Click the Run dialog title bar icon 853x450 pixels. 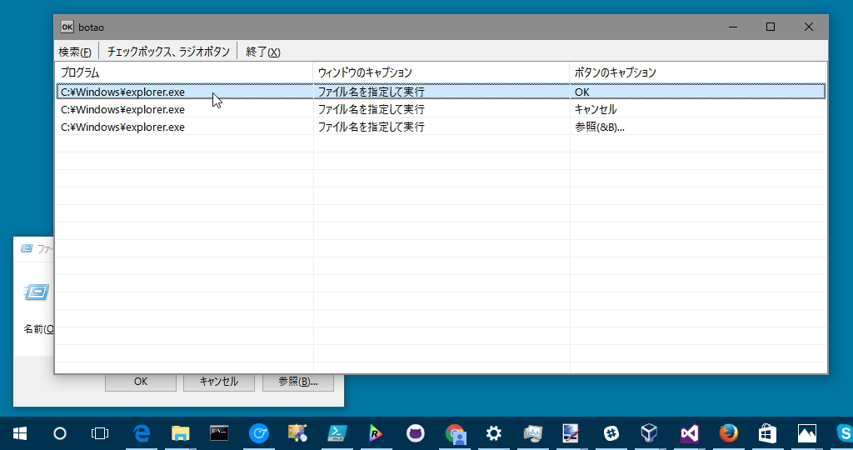[26, 248]
